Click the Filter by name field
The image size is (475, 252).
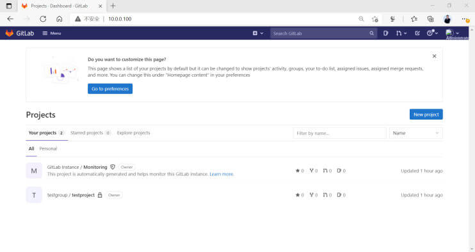point(339,133)
